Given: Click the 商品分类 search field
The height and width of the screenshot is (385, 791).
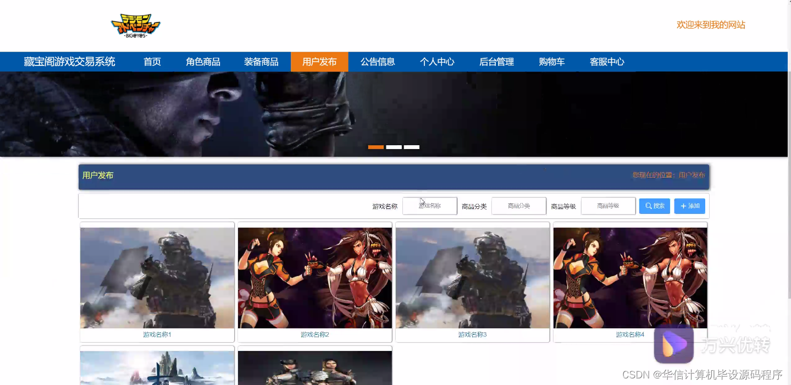Looking at the screenshot, I should click(519, 206).
